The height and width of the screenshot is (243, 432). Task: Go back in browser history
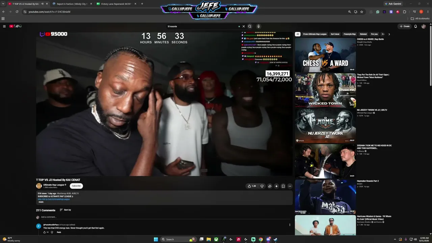click(3, 12)
